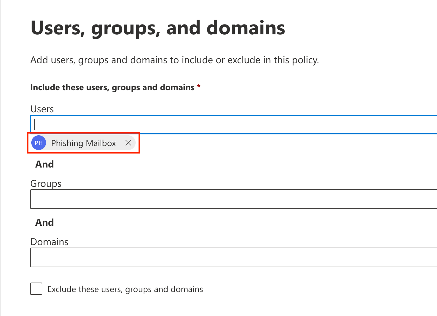Click the word domains in page heading
437x316 pixels.
[x=246, y=28]
